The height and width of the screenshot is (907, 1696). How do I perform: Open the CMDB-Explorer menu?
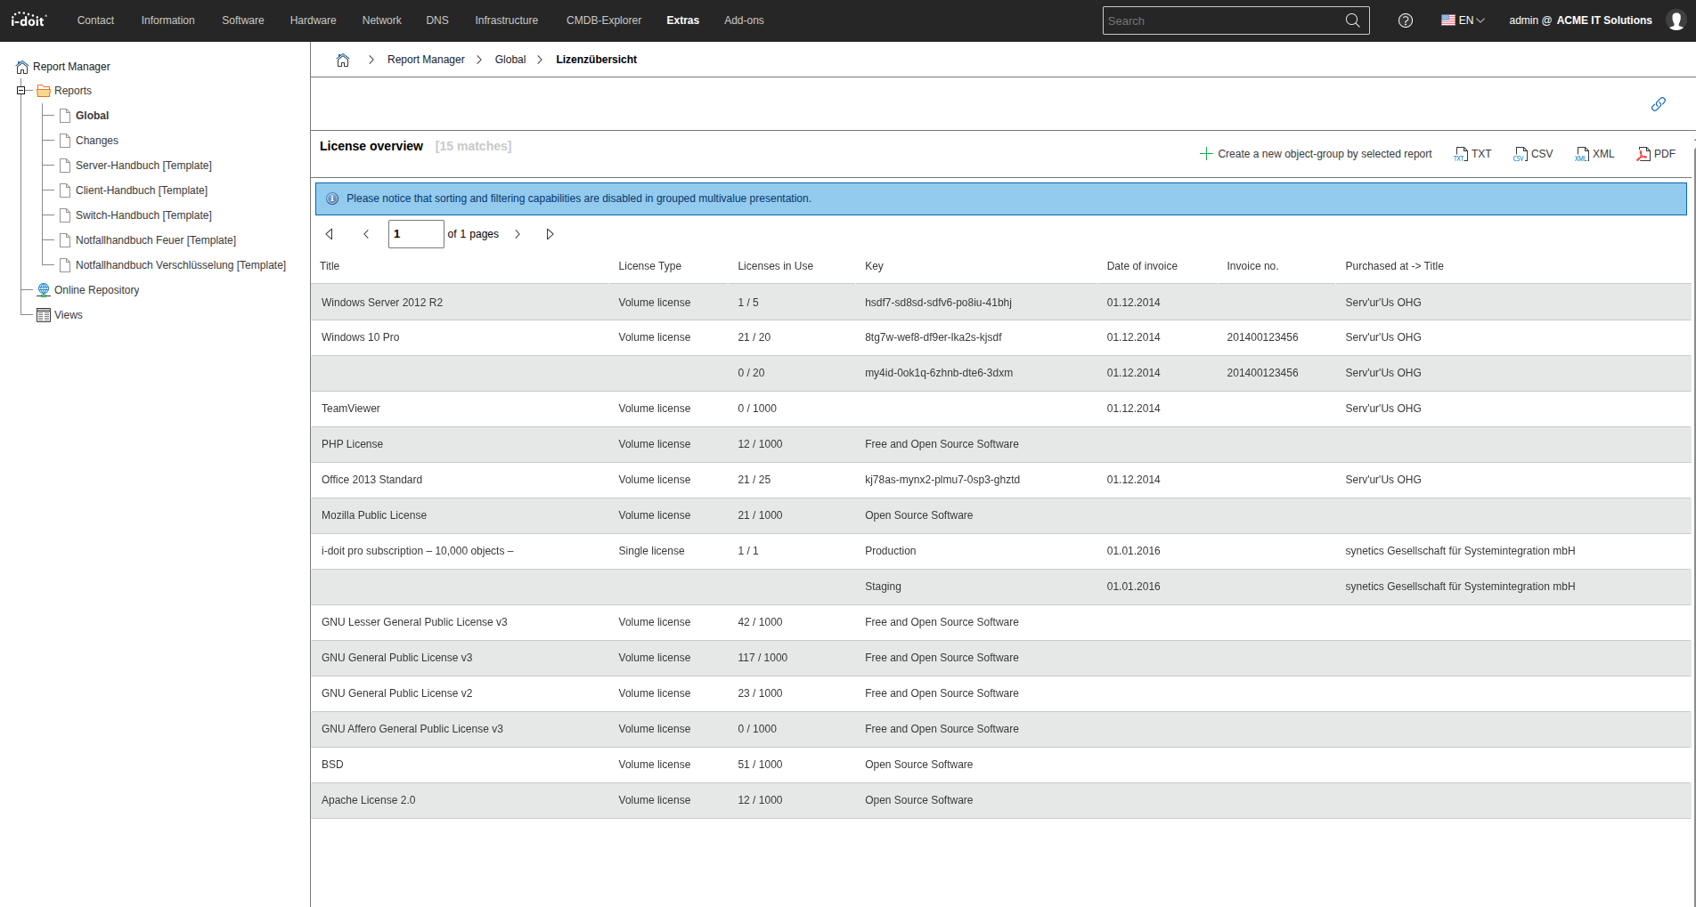coord(604,20)
